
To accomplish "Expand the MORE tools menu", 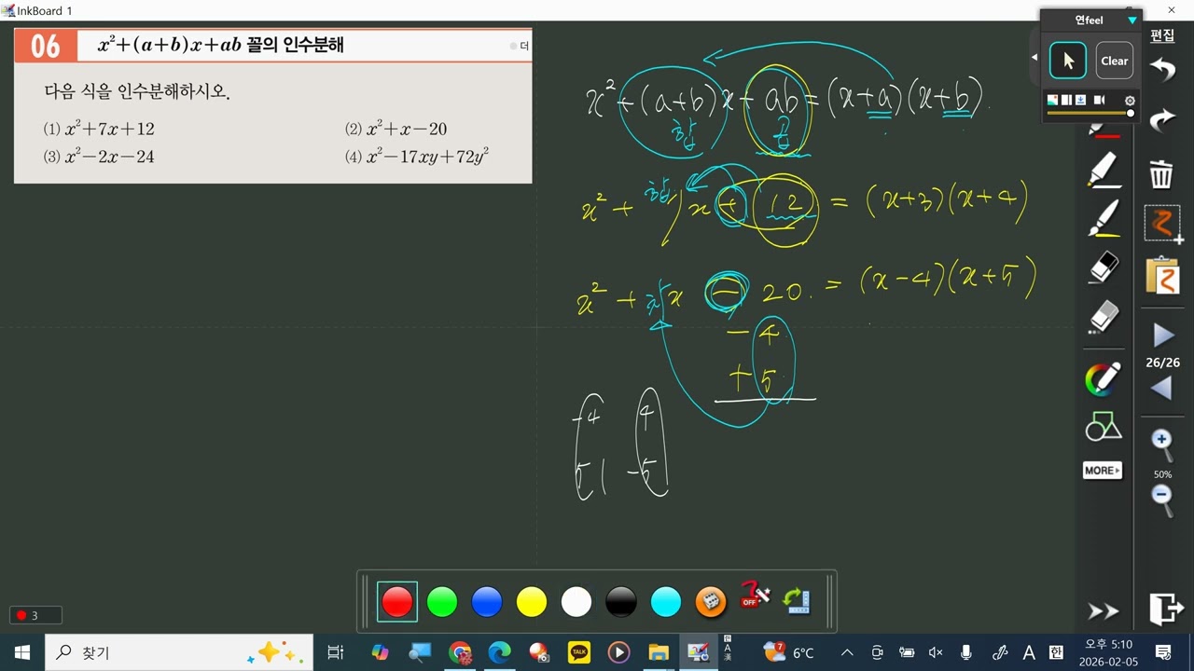I will pos(1102,470).
